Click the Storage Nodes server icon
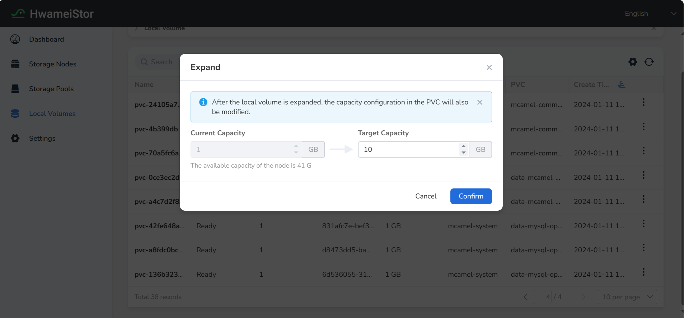Image resolution: width=684 pixels, height=318 pixels. click(x=15, y=64)
